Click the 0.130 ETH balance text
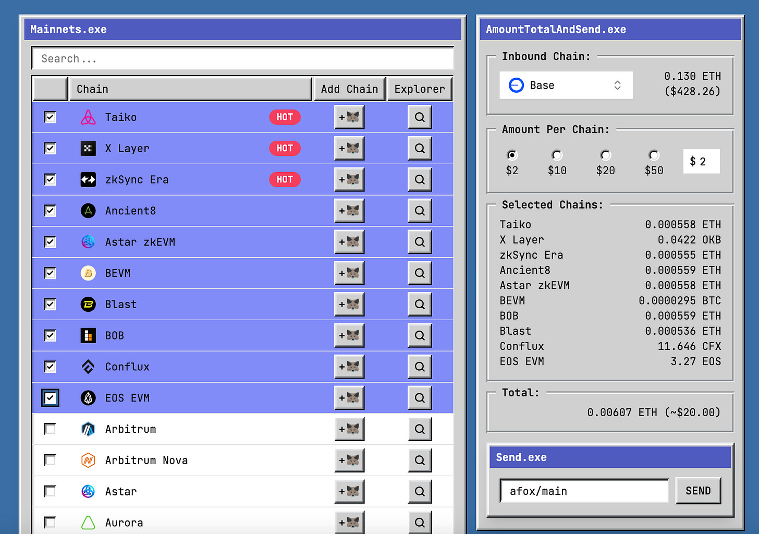 coord(692,76)
